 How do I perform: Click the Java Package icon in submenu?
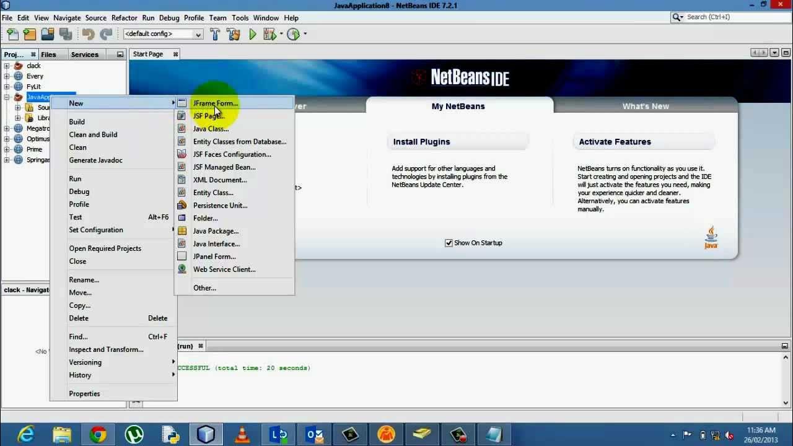click(182, 231)
